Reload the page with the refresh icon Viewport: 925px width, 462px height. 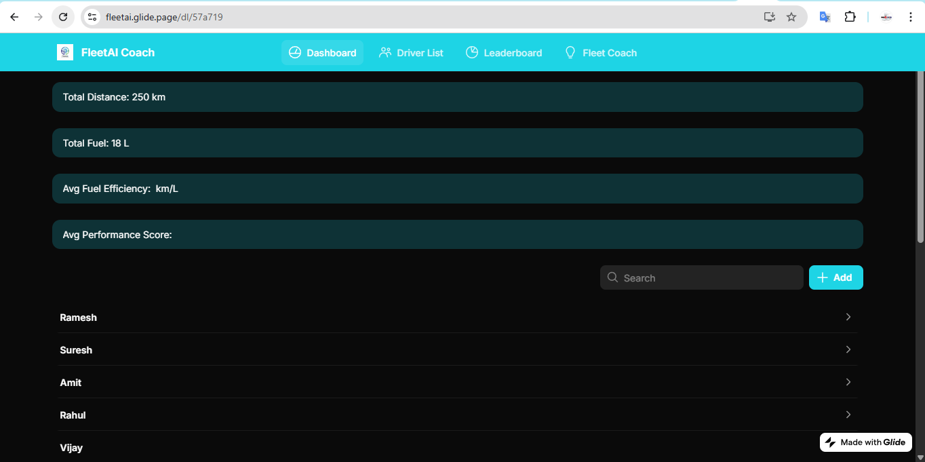click(x=63, y=17)
